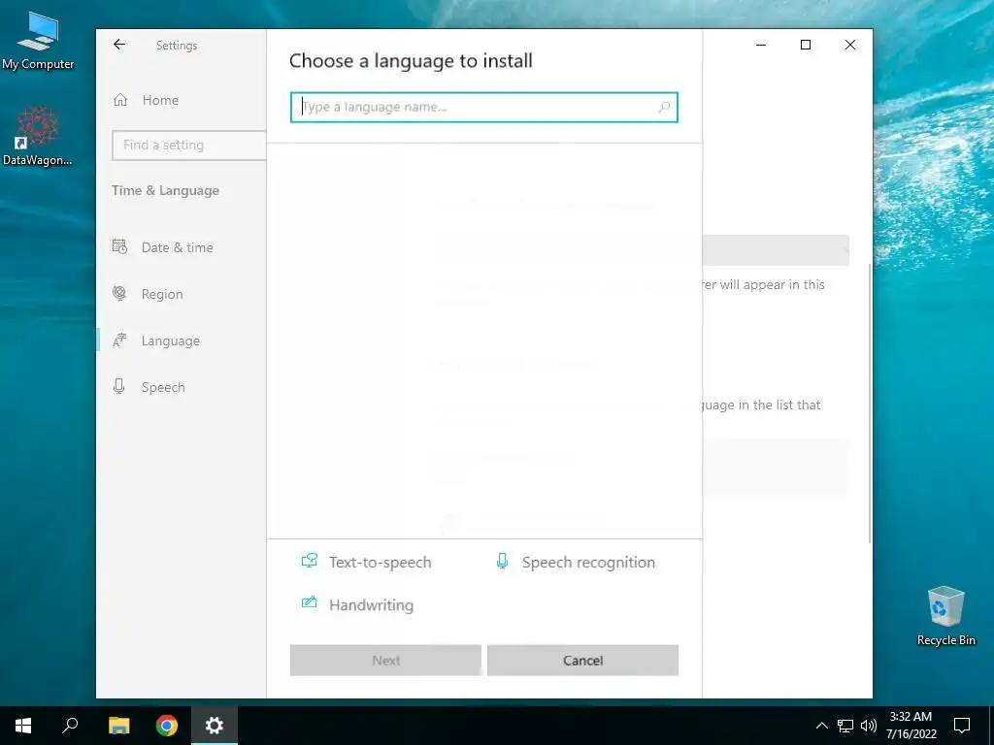Select Language in the sidebar
The width and height of the screenshot is (994, 745).
(x=170, y=340)
